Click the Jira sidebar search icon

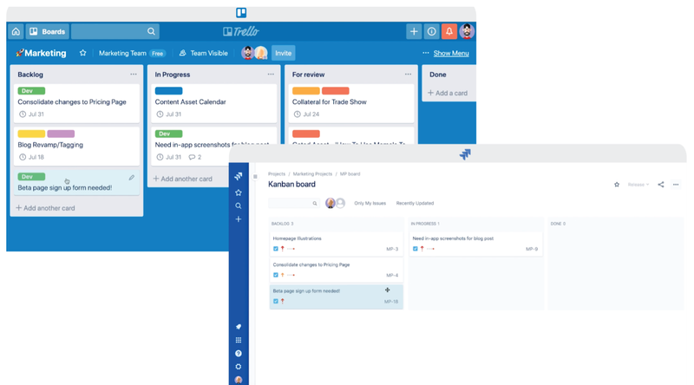[x=238, y=206]
